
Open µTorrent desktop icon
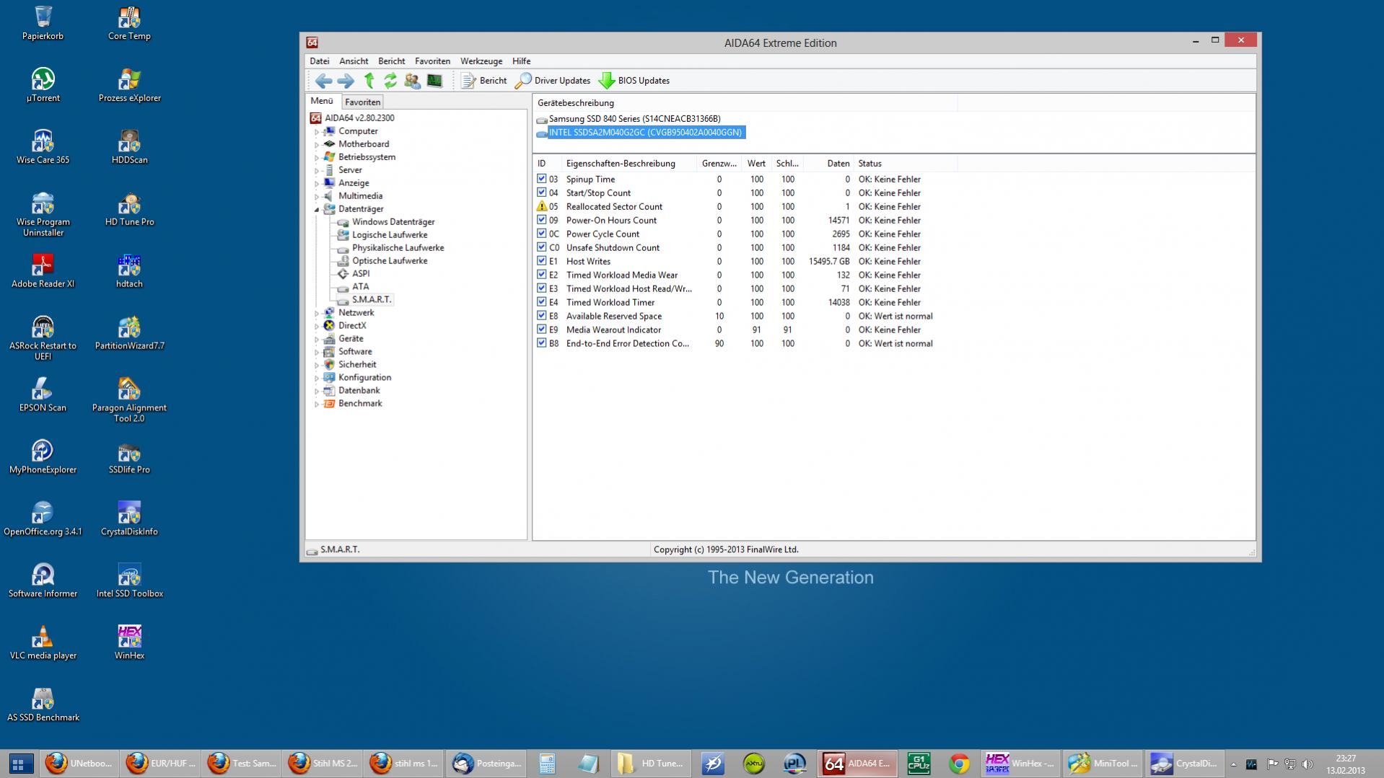(43, 85)
